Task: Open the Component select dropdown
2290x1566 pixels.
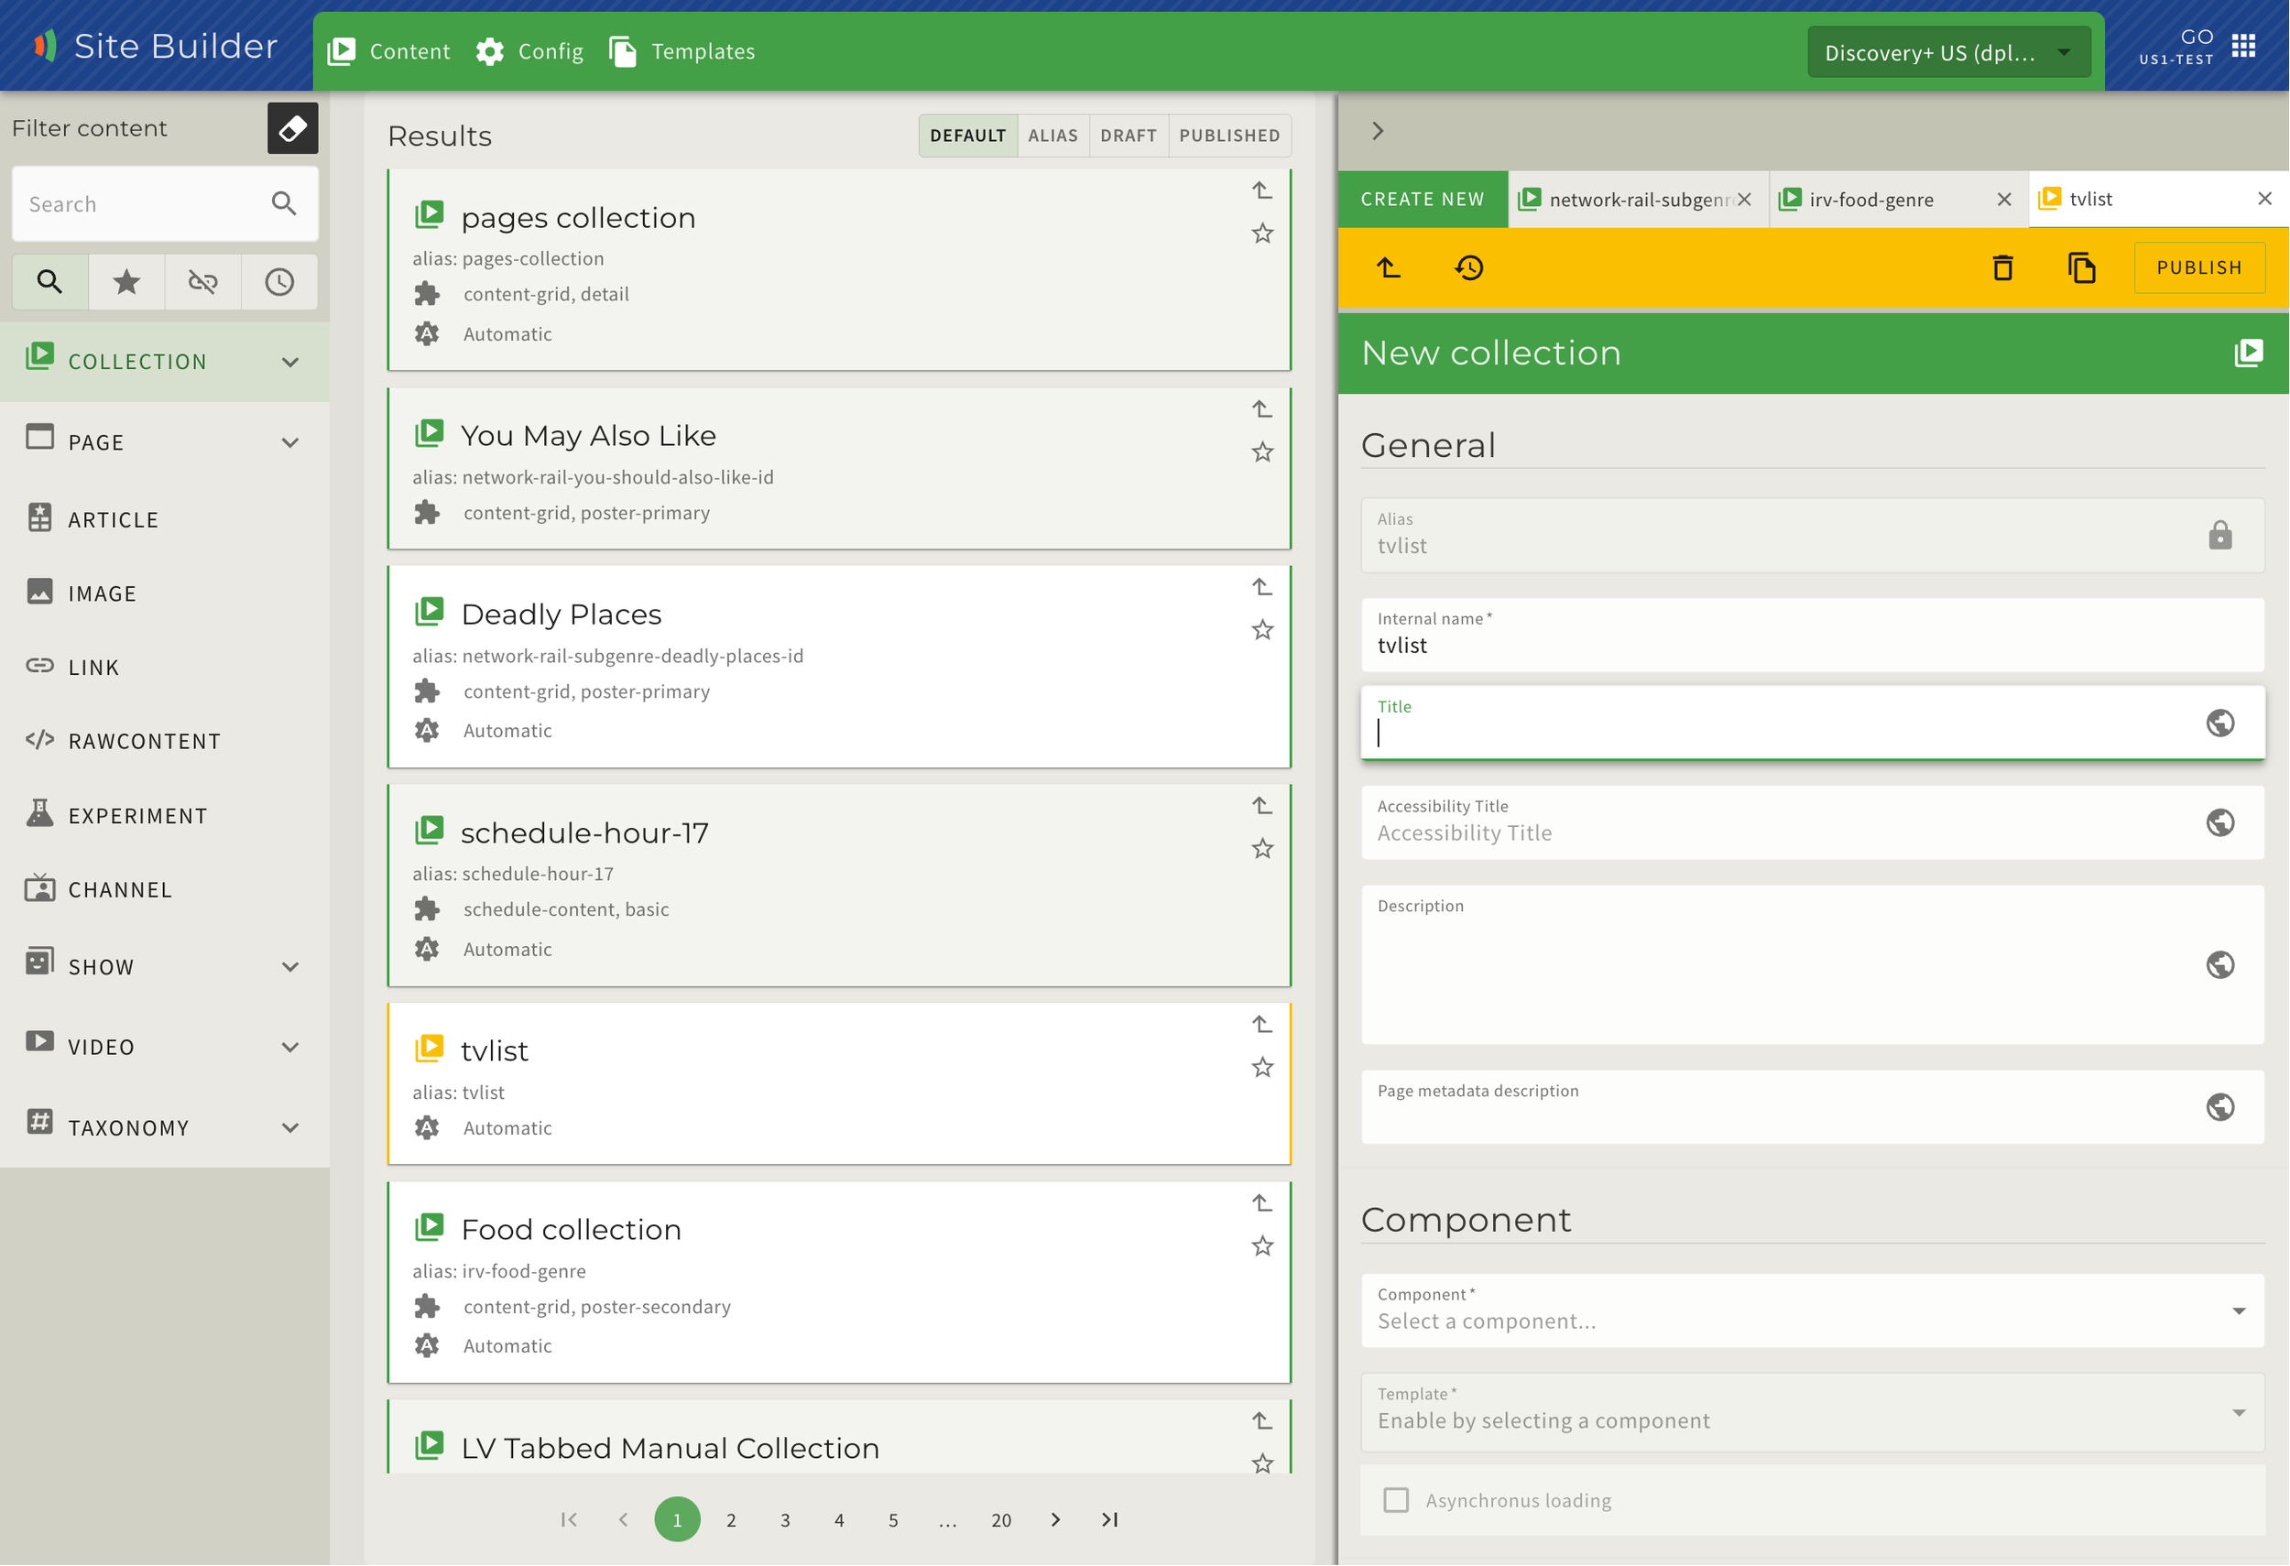Action: 1811,1310
